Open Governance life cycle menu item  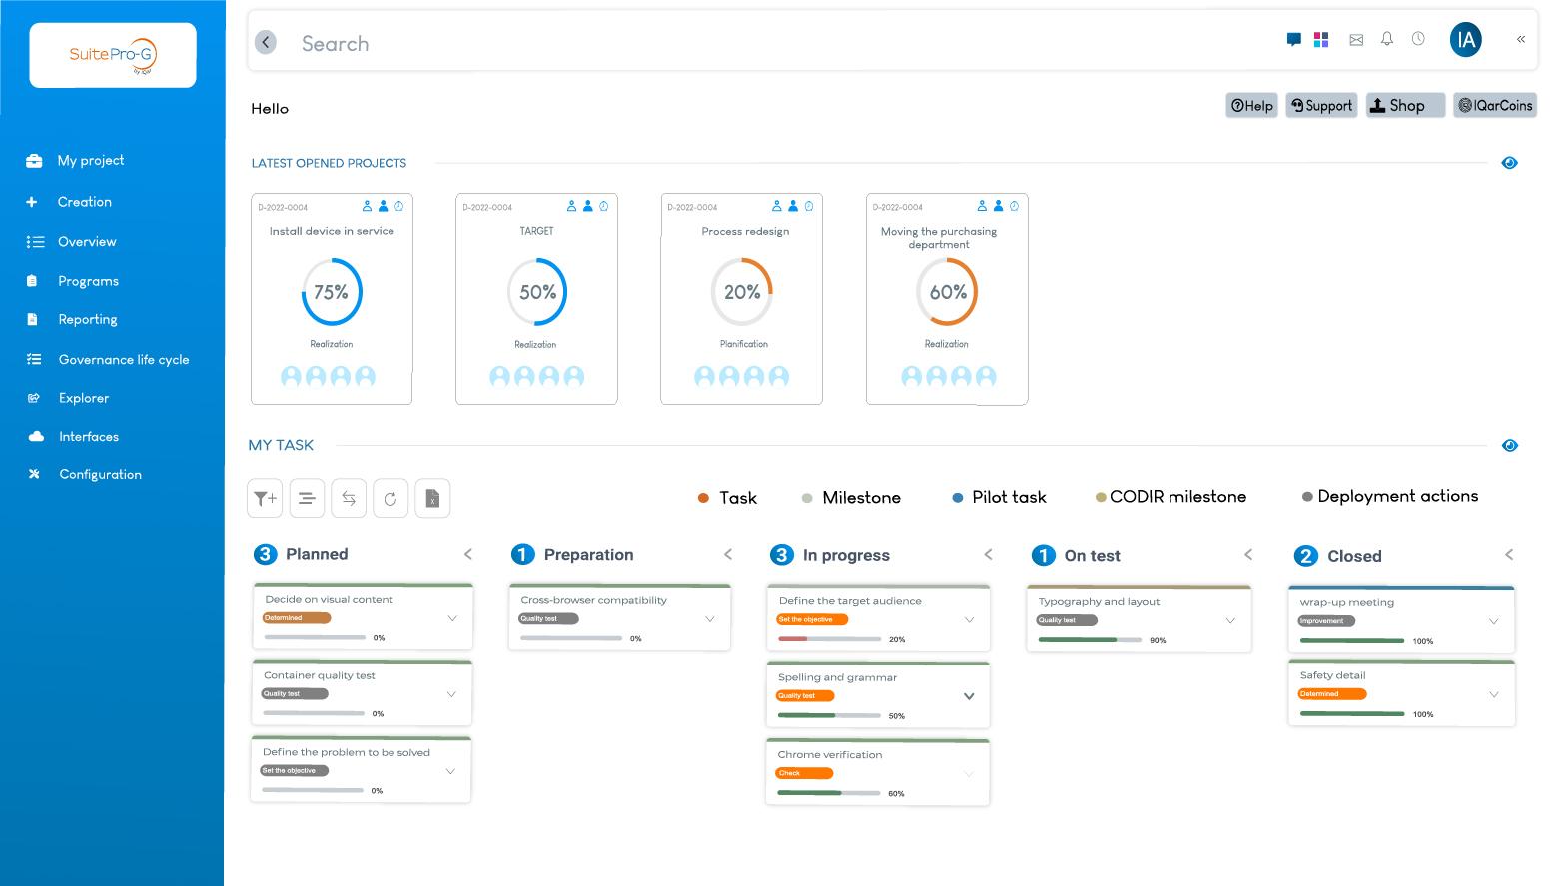point(124,359)
